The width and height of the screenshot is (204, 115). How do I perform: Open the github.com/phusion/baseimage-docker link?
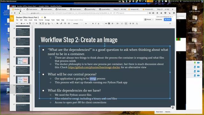[94, 67]
